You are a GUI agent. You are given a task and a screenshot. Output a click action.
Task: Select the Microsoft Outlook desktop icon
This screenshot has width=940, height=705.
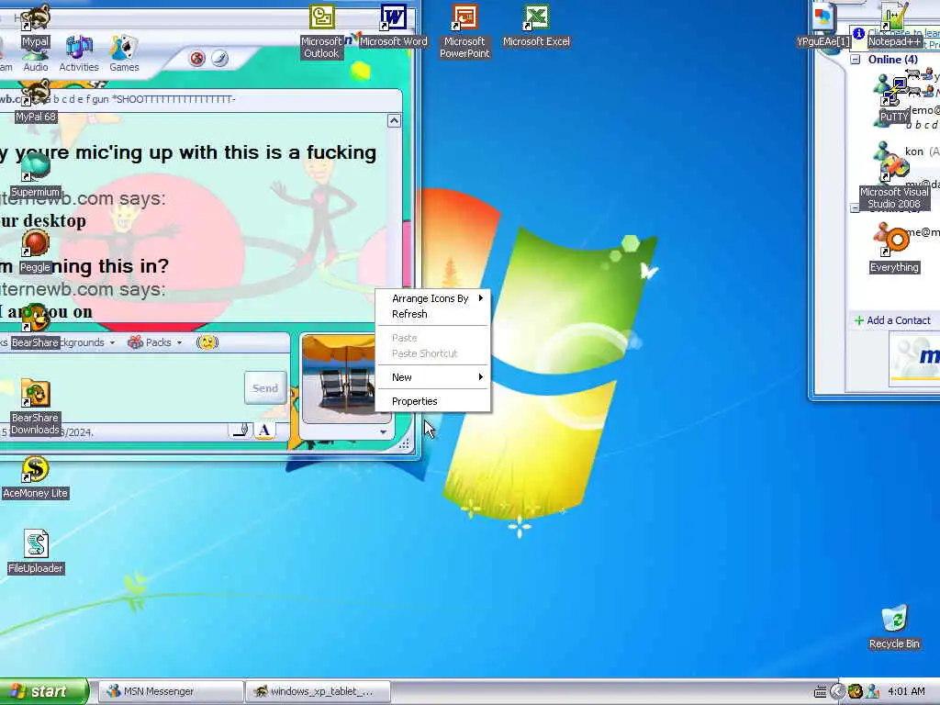(321, 32)
